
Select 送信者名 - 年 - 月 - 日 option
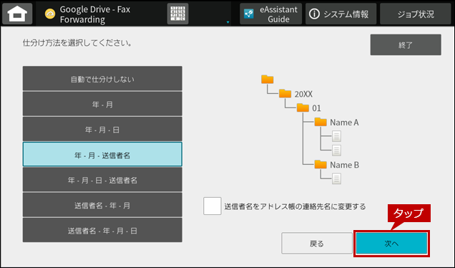[x=102, y=230]
